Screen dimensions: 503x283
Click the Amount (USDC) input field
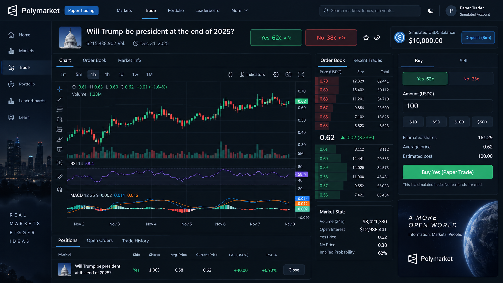coord(448,106)
